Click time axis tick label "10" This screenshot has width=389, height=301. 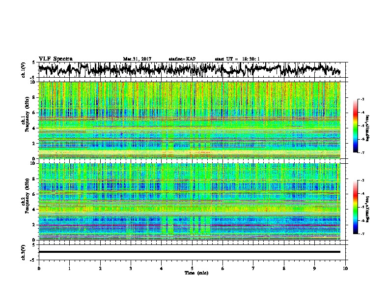pos(345,269)
